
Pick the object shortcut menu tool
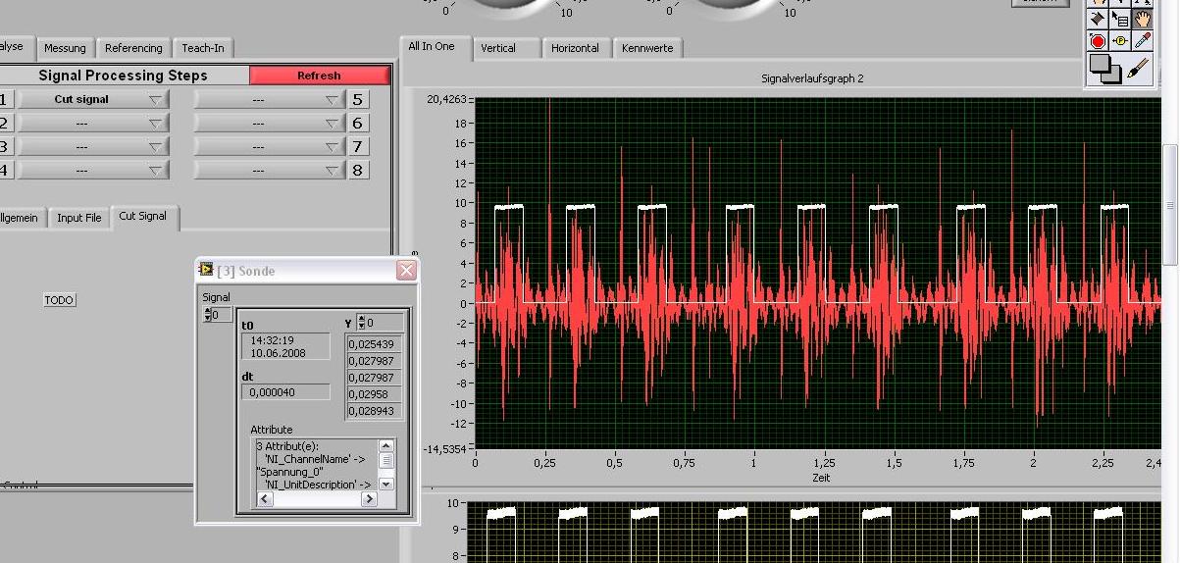(1120, 19)
